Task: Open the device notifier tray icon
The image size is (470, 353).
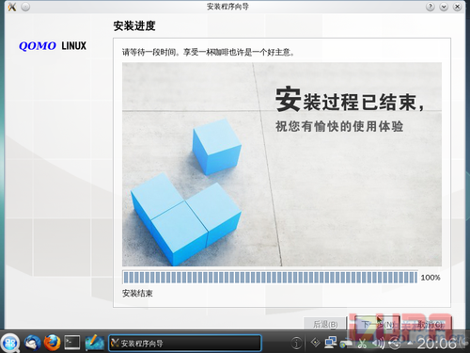Action: (346, 344)
